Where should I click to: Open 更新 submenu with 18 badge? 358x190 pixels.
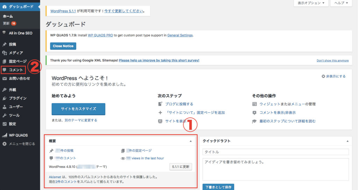(x=9, y=23)
